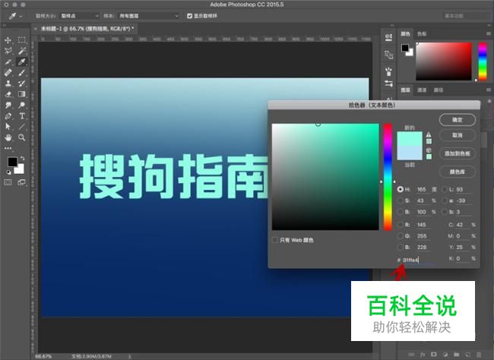This screenshot has height=360, width=494.
Task: Select the L lightness radio button
Action: pyautogui.click(x=445, y=189)
